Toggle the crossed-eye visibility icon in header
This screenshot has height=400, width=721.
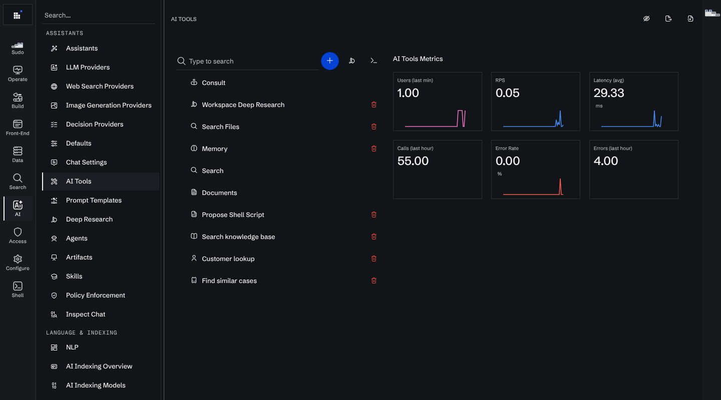pos(646,19)
